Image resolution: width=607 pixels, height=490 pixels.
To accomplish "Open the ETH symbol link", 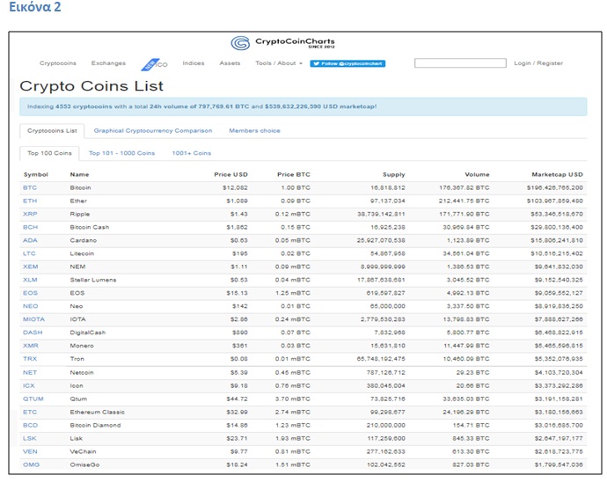I will pyautogui.click(x=30, y=201).
